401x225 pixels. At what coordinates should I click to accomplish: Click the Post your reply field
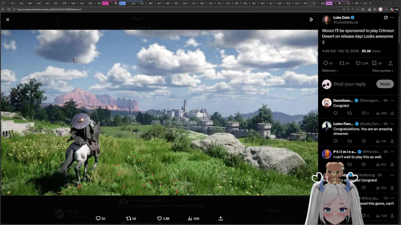coord(350,84)
